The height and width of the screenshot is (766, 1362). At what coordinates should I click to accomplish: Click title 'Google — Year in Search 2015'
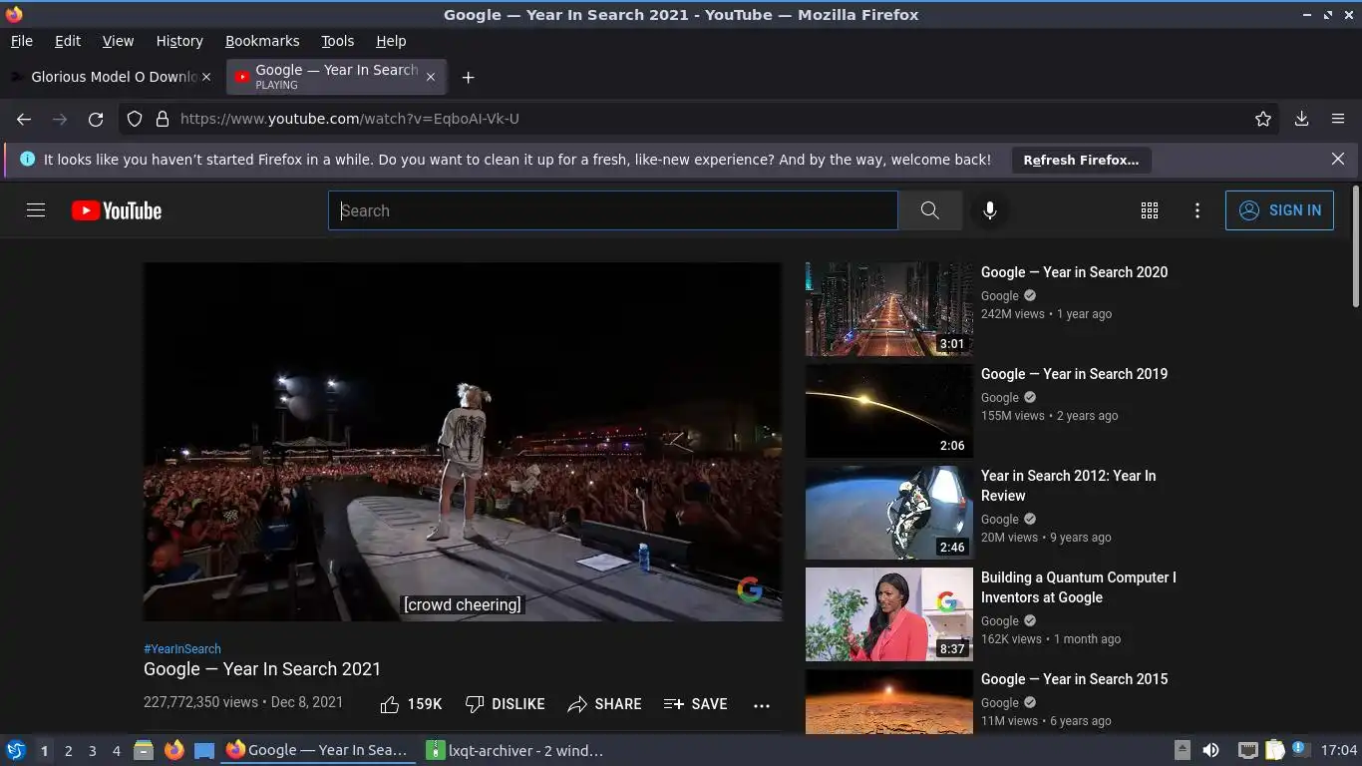1074,679
